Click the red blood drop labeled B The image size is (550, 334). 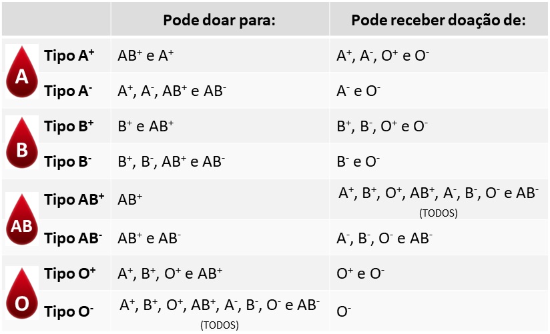pos(22,143)
